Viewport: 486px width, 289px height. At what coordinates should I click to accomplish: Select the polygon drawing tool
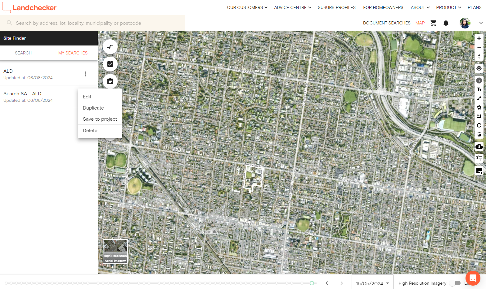479,107
